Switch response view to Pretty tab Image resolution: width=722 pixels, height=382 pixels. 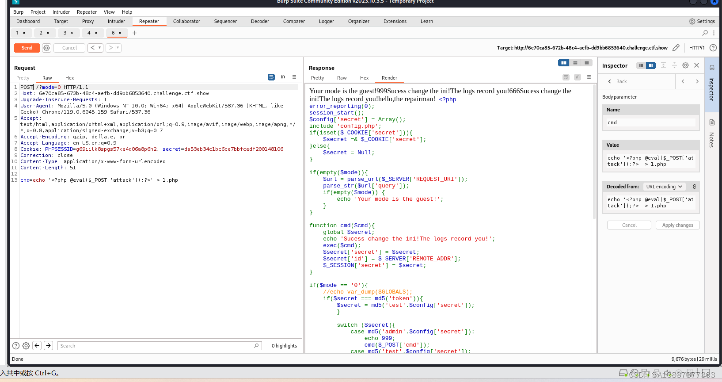318,78
